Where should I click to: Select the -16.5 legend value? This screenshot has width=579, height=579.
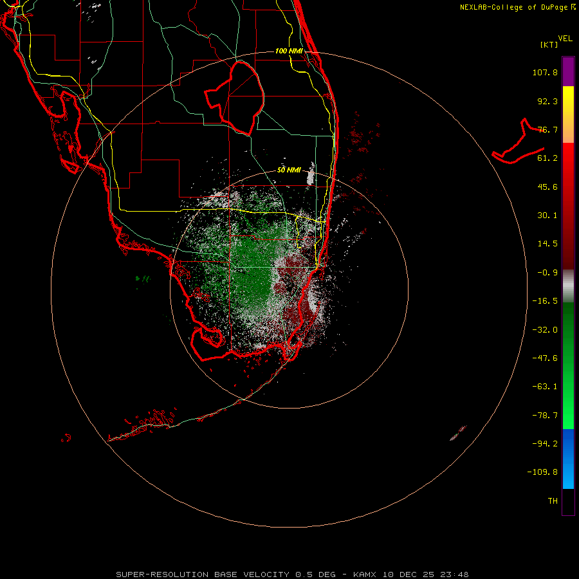545,301
